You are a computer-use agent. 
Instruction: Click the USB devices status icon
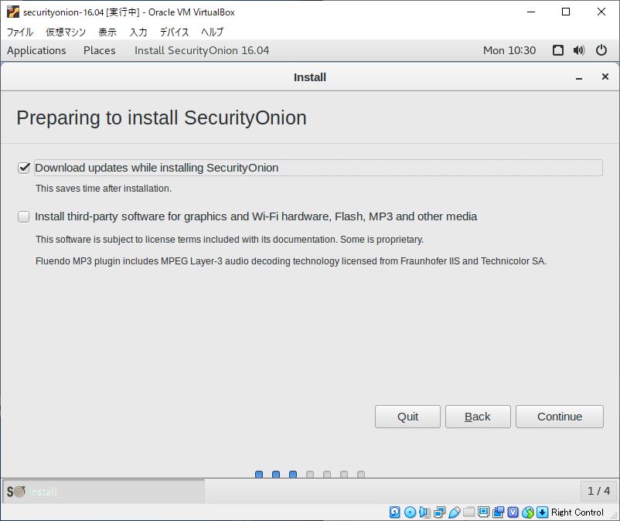(x=455, y=512)
